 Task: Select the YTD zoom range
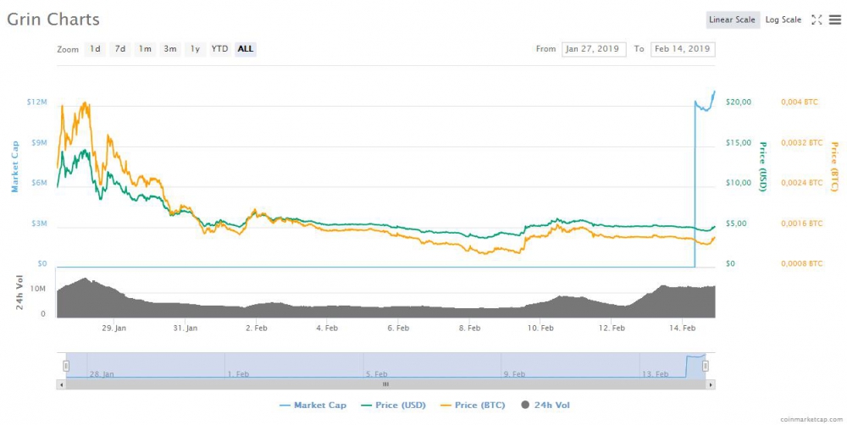[x=220, y=49]
